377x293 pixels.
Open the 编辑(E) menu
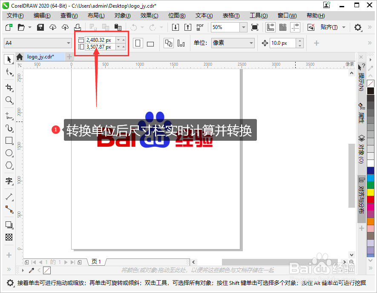[42, 16]
